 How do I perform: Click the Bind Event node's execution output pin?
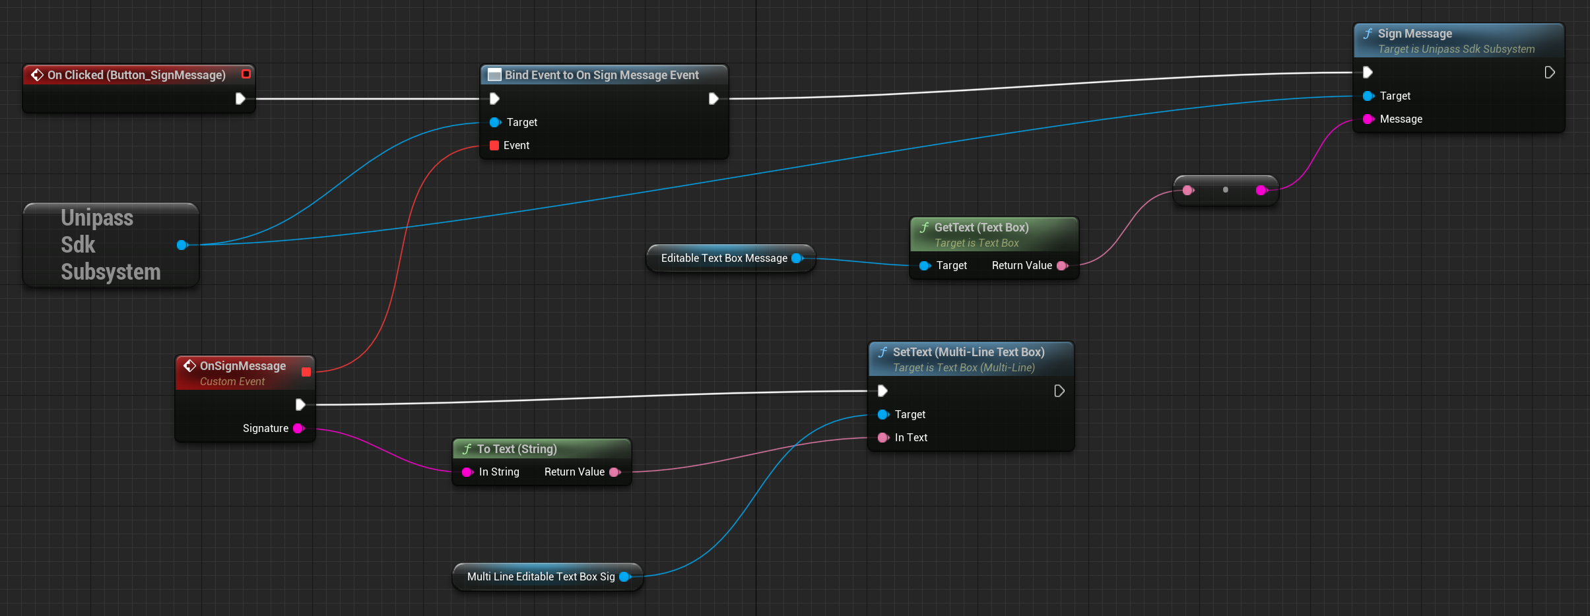[713, 99]
